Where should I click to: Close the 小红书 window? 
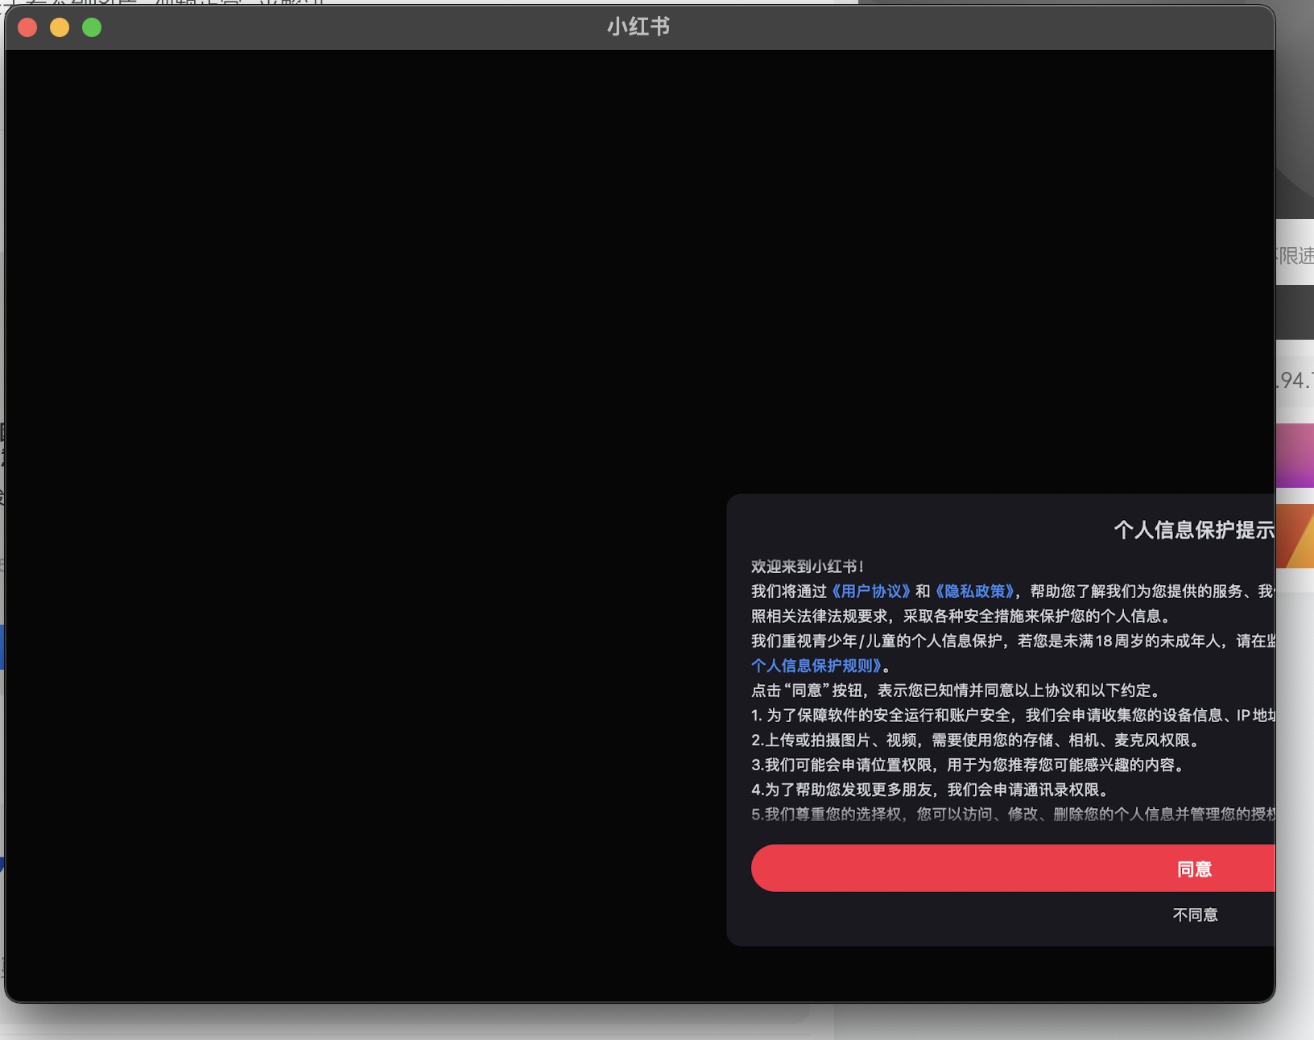(x=27, y=27)
